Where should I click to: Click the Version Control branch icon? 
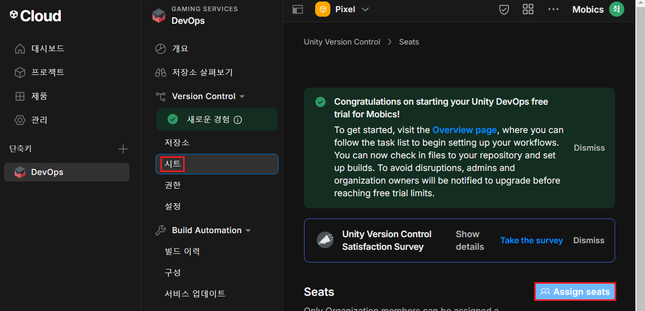160,96
